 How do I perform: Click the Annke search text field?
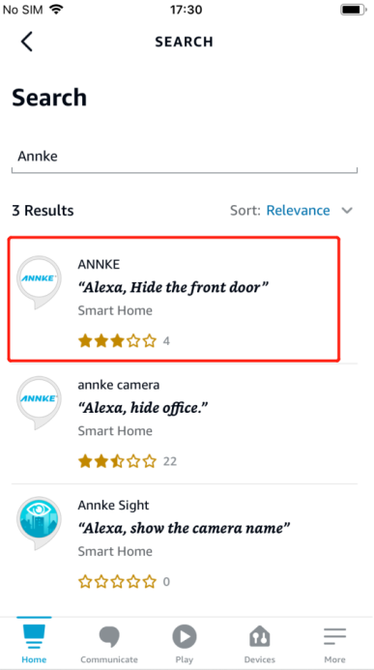(x=184, y=157)
